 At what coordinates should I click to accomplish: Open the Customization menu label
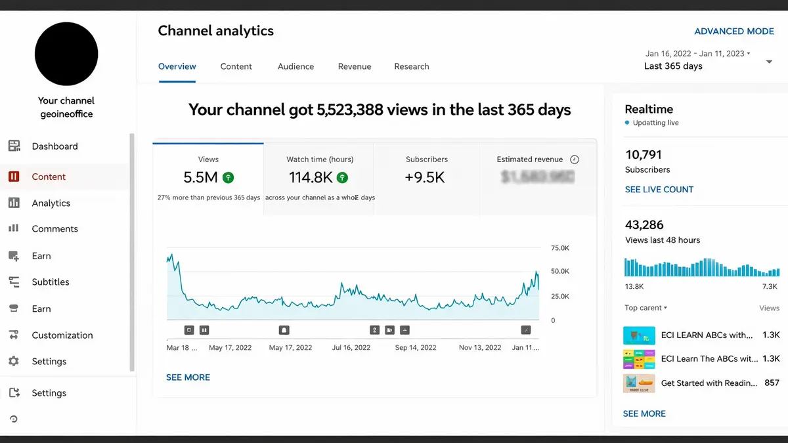pos(62,335)
